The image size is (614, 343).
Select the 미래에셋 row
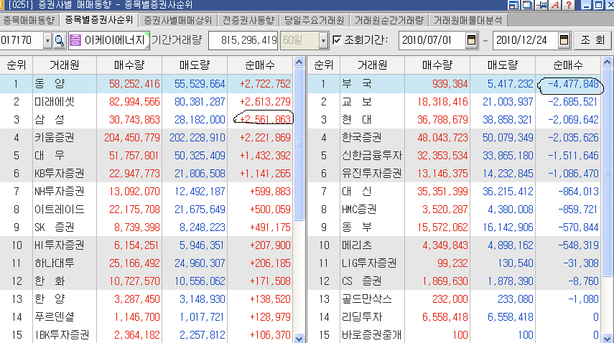click(x=146, y=102)
